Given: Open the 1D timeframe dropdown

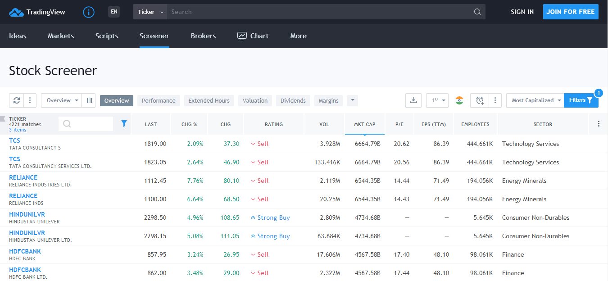Looking at the screenshot, I should [x=437, y=100].
